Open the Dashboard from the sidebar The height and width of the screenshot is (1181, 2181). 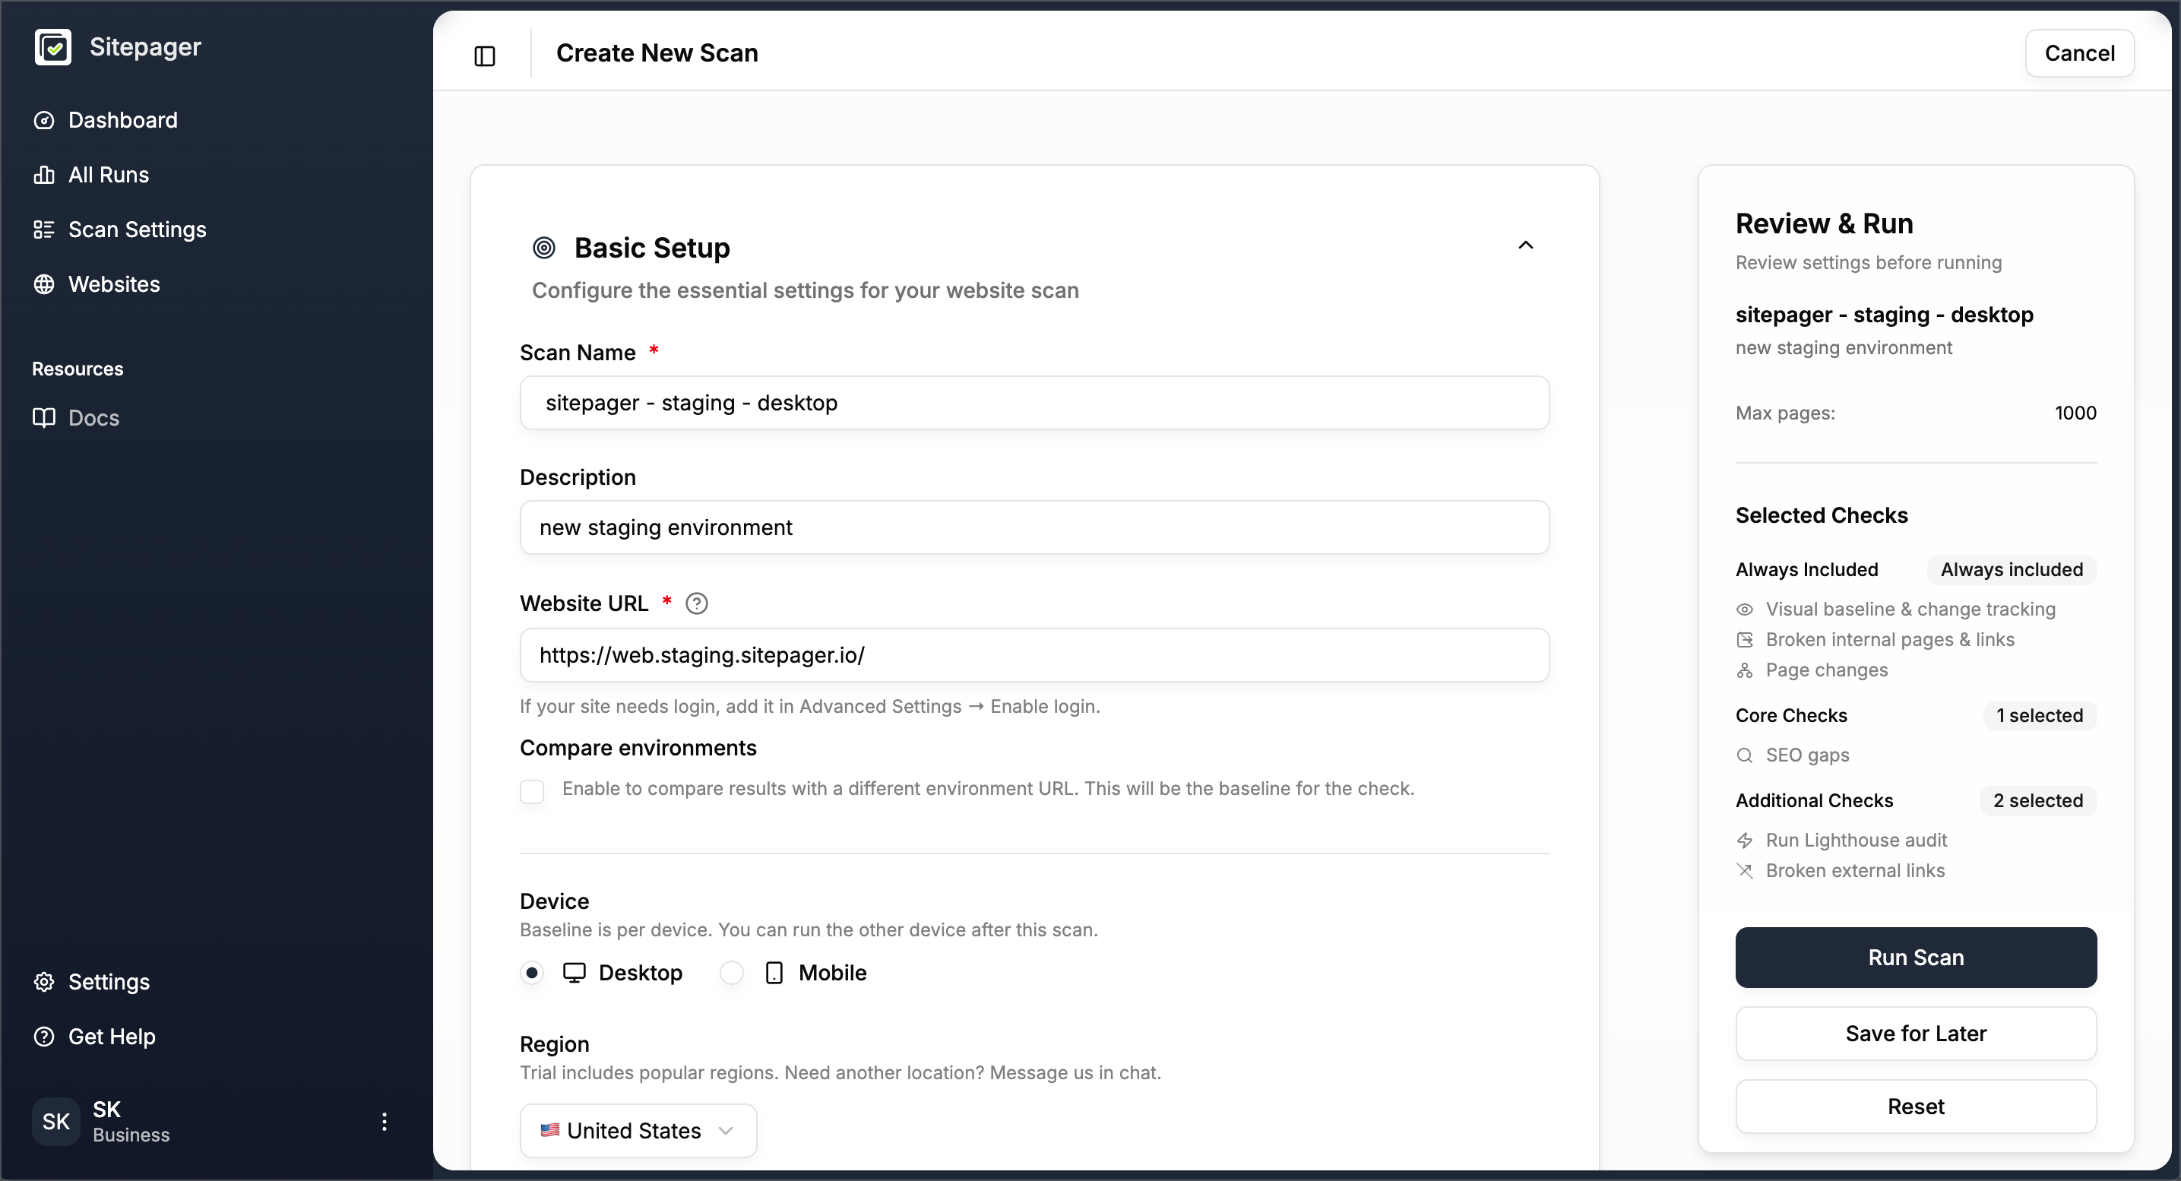[x=123, y=120]
